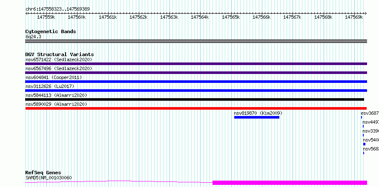Click the 147564k ruler tick label
379x187 pixels.
(x=200, y=17)
